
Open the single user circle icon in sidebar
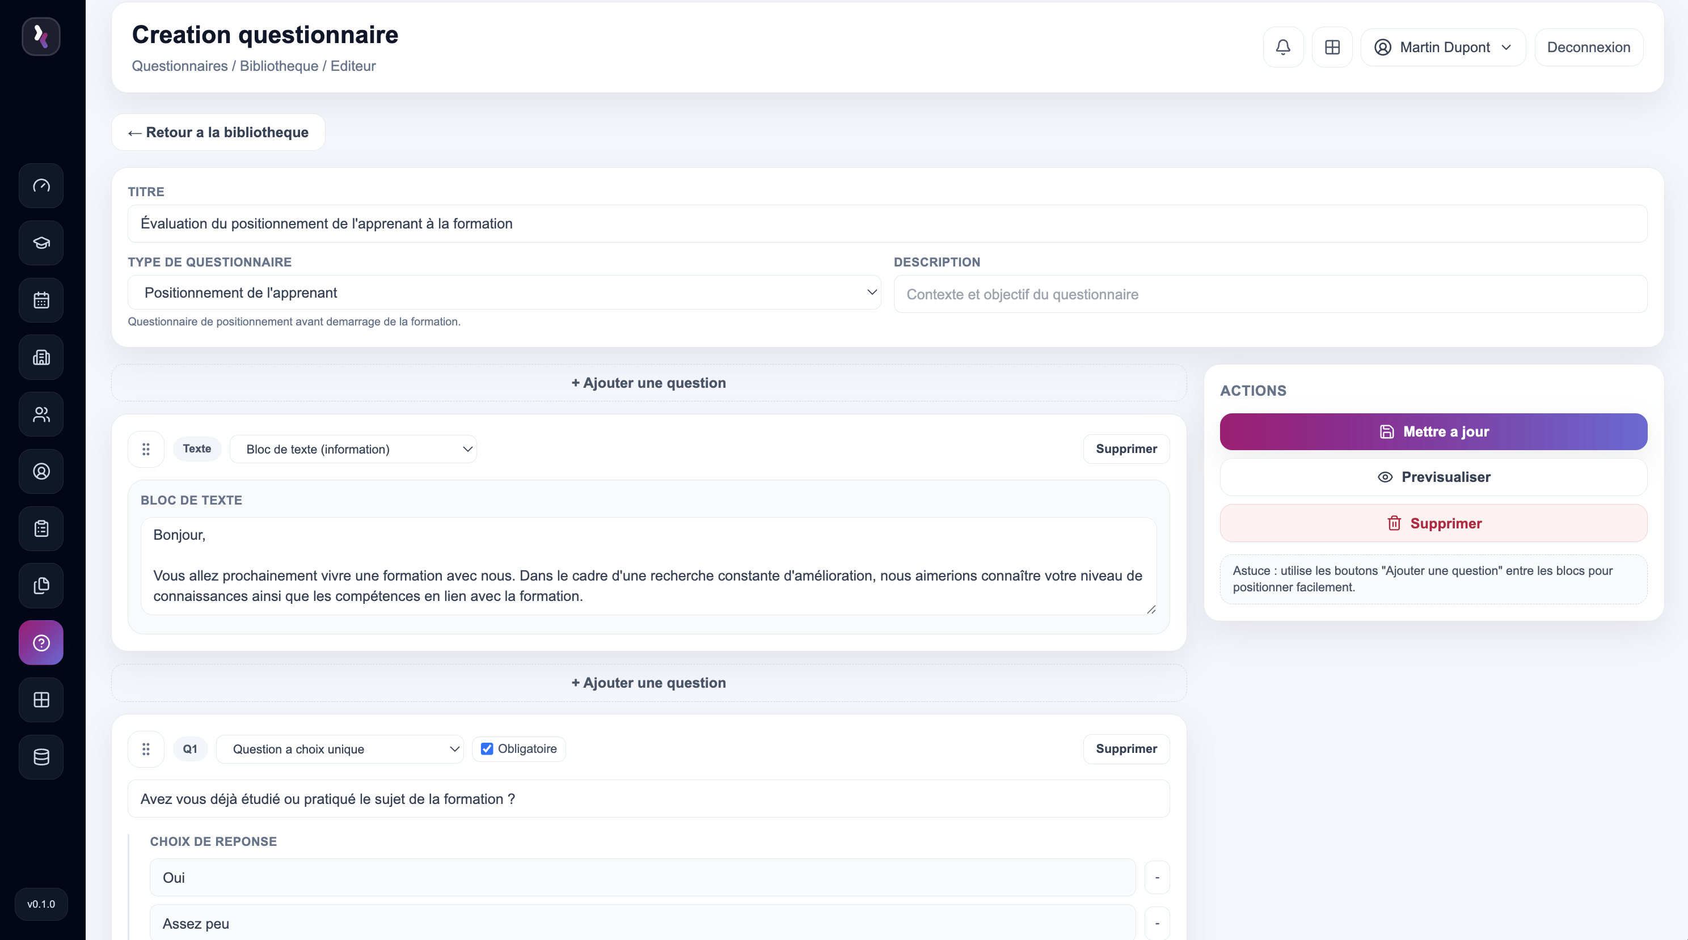point(41,472)
